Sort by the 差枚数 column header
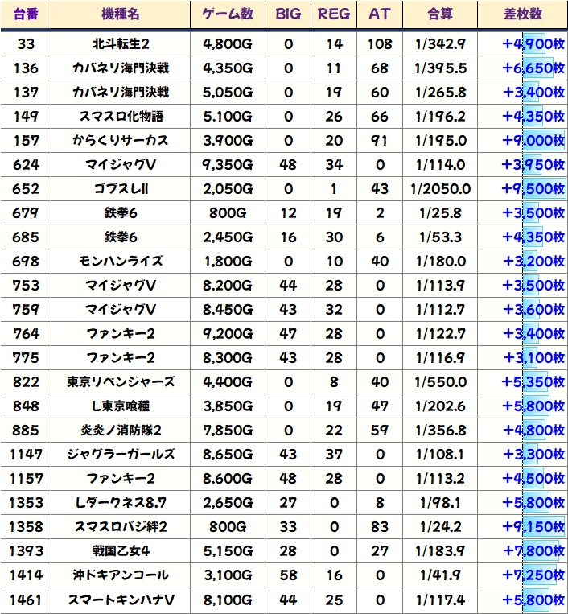 [522, 14]
